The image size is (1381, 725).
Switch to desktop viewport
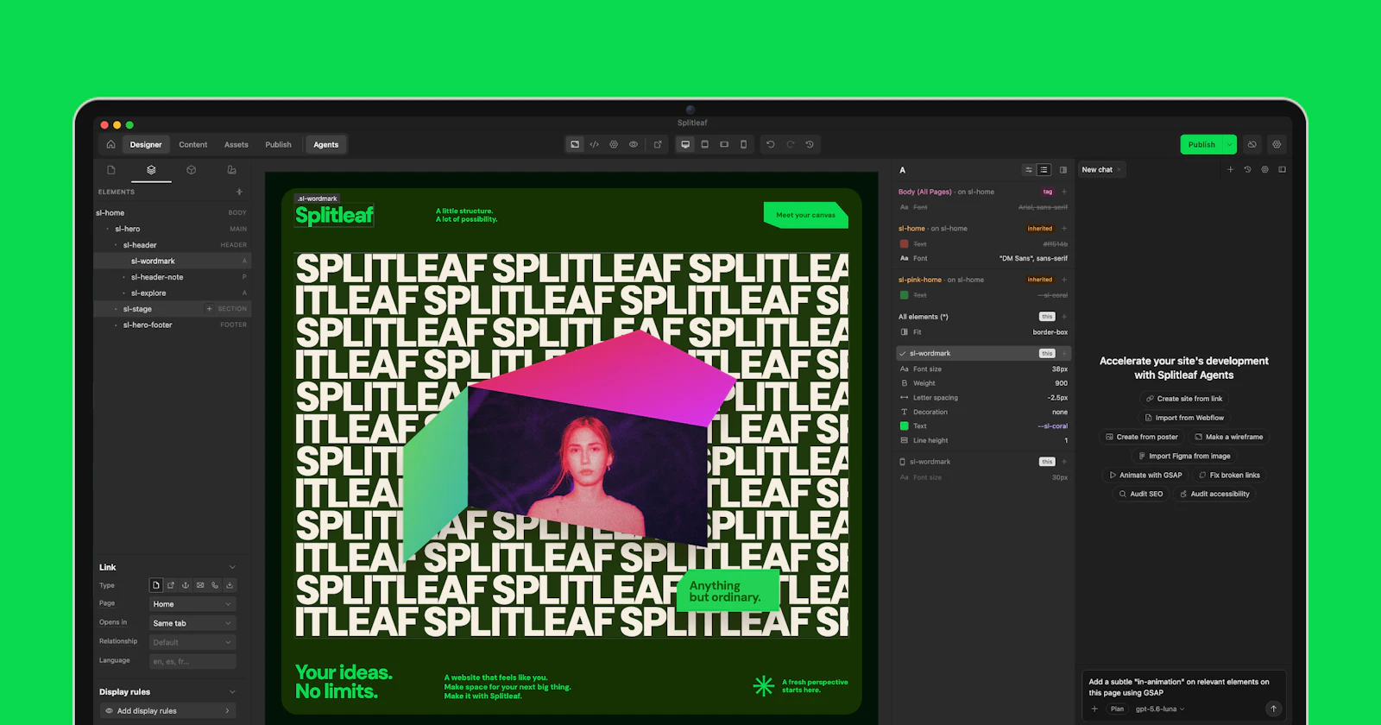point(685,145)
